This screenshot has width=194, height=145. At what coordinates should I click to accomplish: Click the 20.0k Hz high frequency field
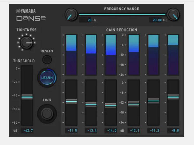click(156, 20)
